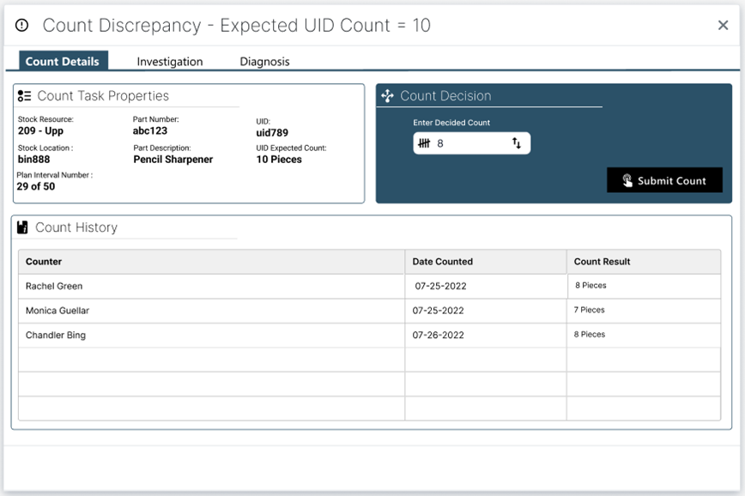745x496 pixels.
Task: Click the up-down sort arrows in count field
Action: [517, 143]
